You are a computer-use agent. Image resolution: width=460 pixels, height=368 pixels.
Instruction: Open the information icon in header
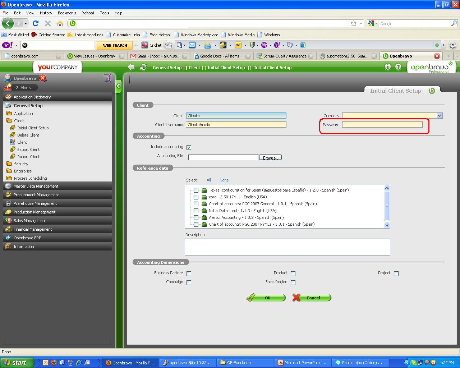[387, 67]
